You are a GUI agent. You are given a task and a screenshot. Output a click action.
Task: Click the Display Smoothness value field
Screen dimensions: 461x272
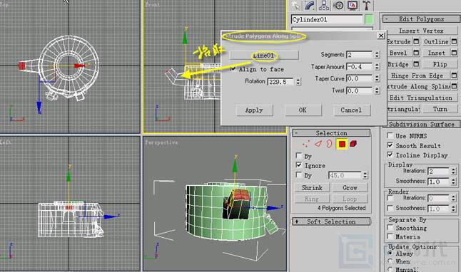[x=438, y=182]
